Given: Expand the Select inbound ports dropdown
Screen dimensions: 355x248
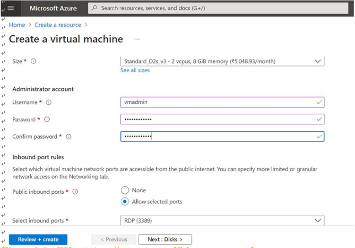Looking at the screenshot, I should [222, 221].
